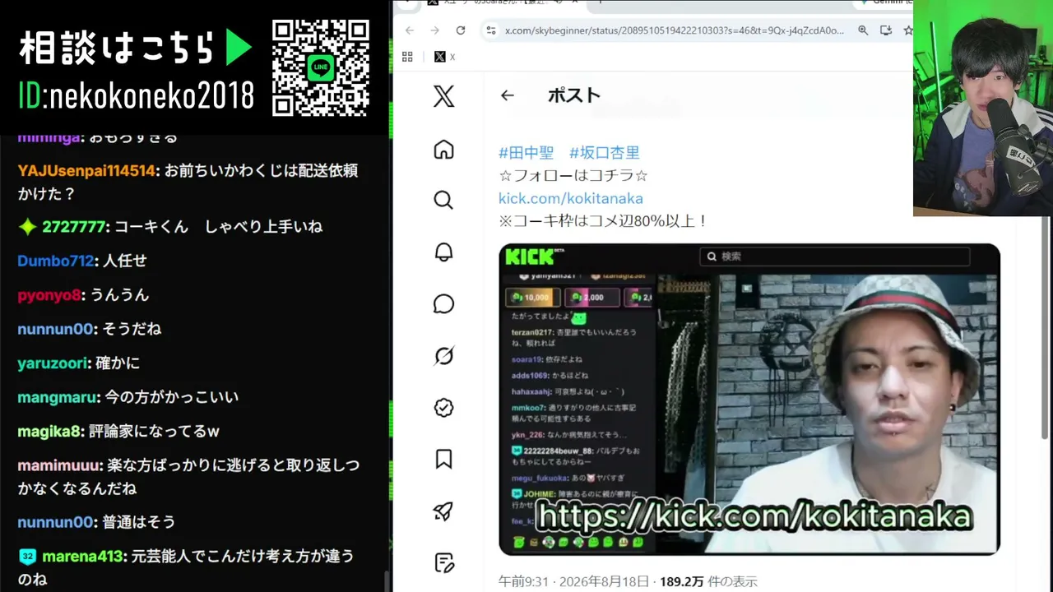This screenshot has width=1053, height=592.
Task: Click the hashtag #田中聖
Action: click(x=526, y=152)
